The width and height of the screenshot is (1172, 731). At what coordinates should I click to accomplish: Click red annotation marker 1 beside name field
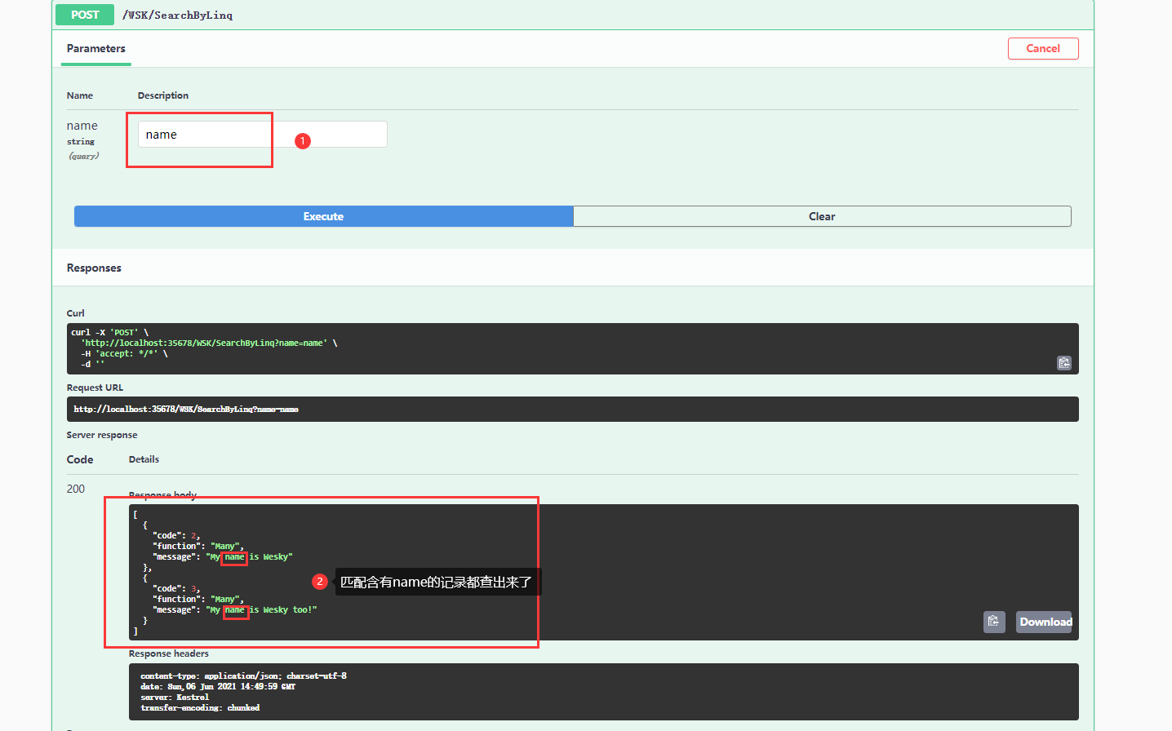click(x=302, y=140)
